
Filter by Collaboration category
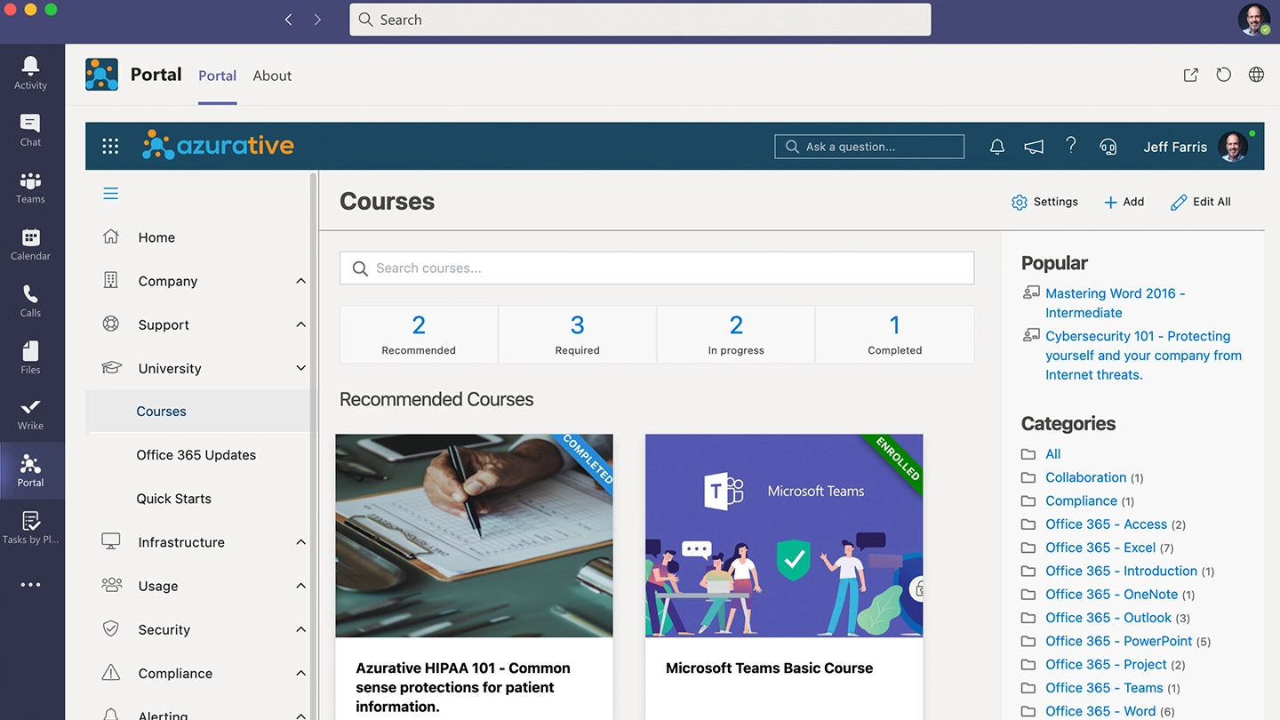tap(1085, 477)
